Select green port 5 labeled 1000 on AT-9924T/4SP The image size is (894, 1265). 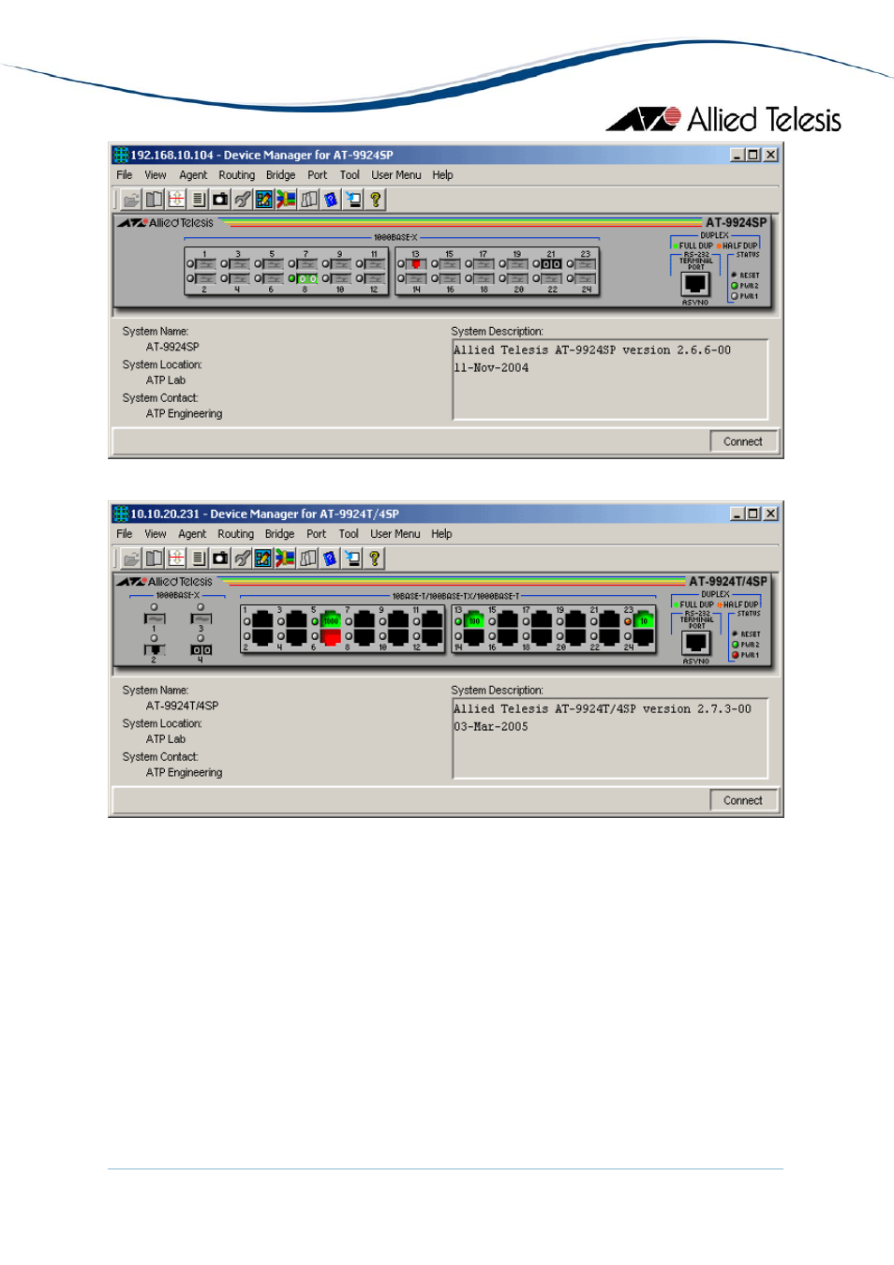[x=331, y=619]
